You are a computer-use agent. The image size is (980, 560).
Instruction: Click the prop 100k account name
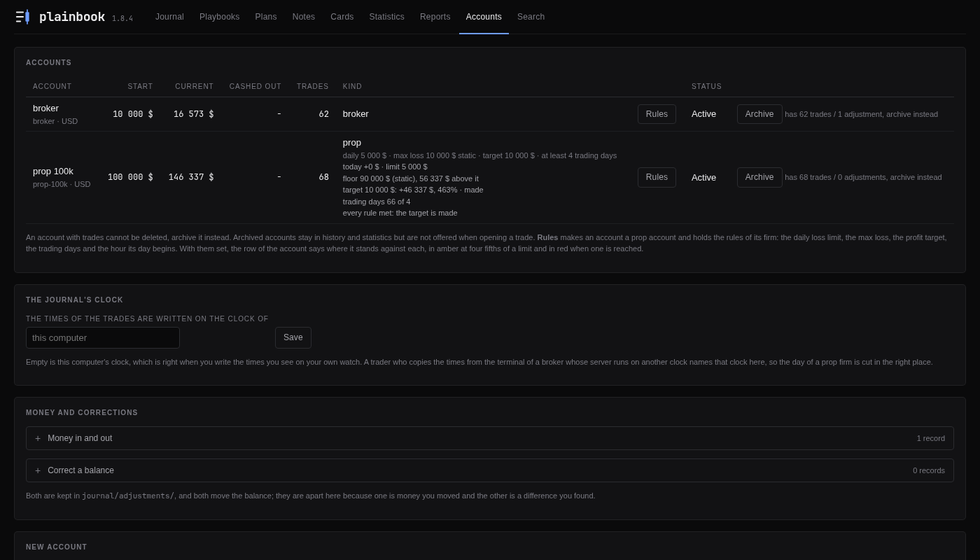click(x=53, y=171)
